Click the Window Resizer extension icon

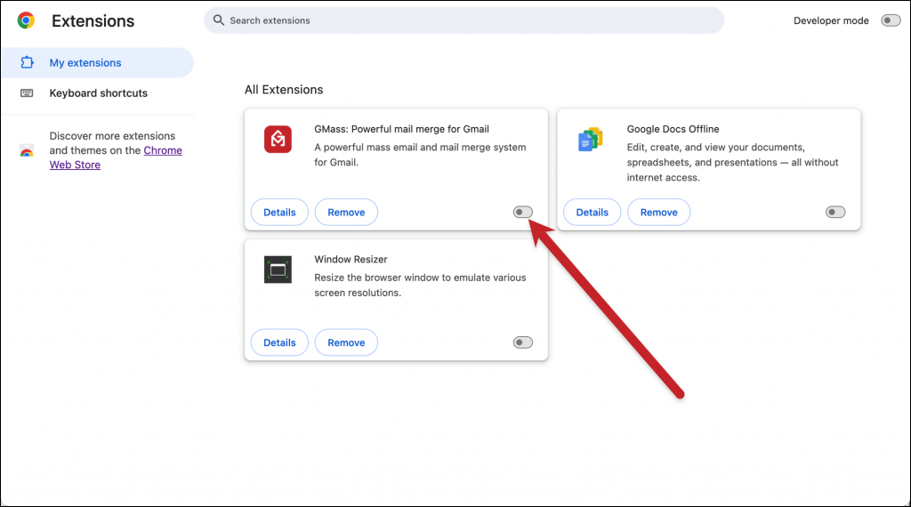(x=278, y=270)
